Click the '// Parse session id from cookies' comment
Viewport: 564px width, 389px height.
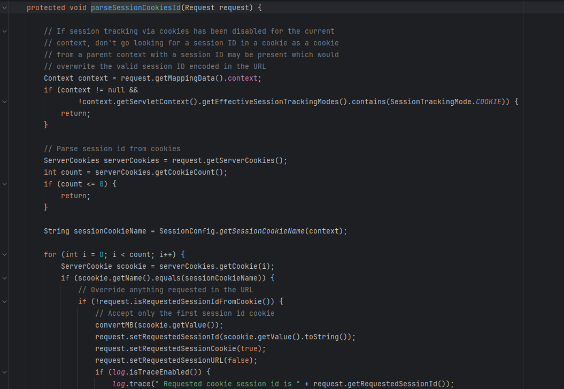click(x=112, y=149)
